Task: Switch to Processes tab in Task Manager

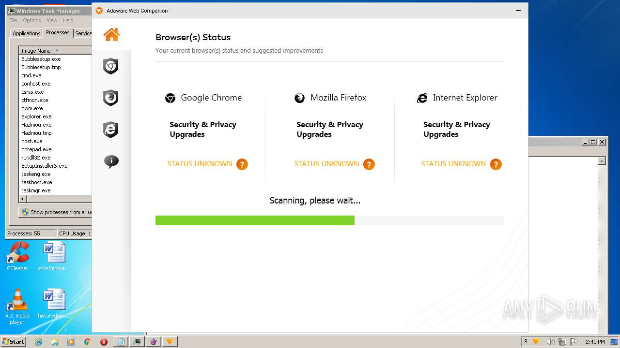Action: point(58,32)
